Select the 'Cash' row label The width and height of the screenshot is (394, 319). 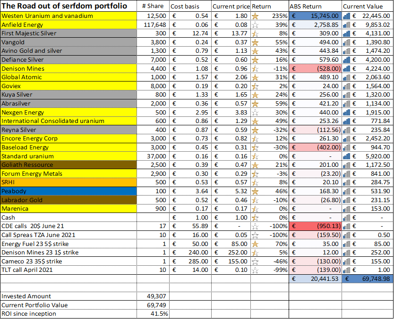pyautogui.click(x=69, y=218)
